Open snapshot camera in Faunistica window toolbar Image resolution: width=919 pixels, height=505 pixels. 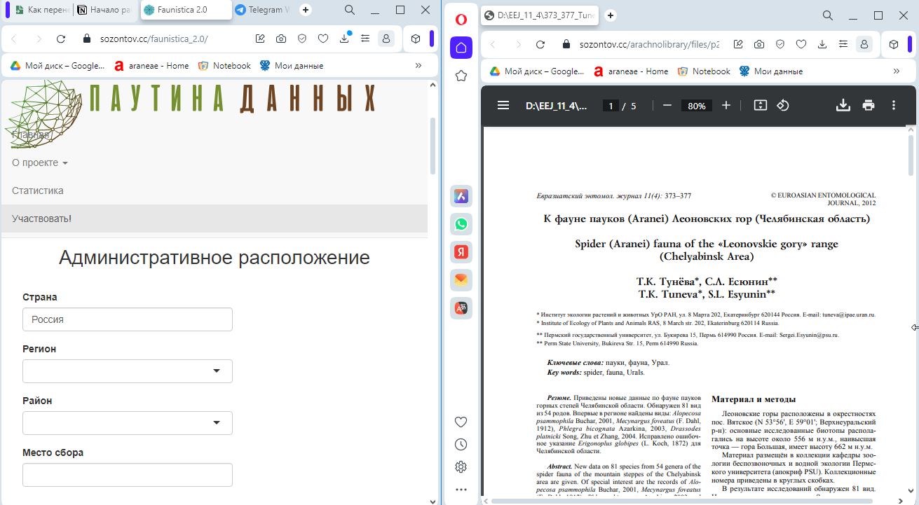281,39
